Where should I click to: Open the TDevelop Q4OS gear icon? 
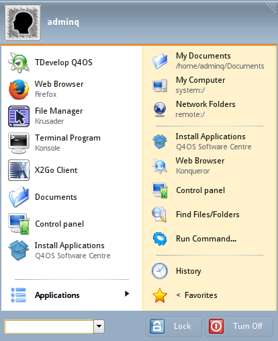pyautogui.click(x=19, y=63)
